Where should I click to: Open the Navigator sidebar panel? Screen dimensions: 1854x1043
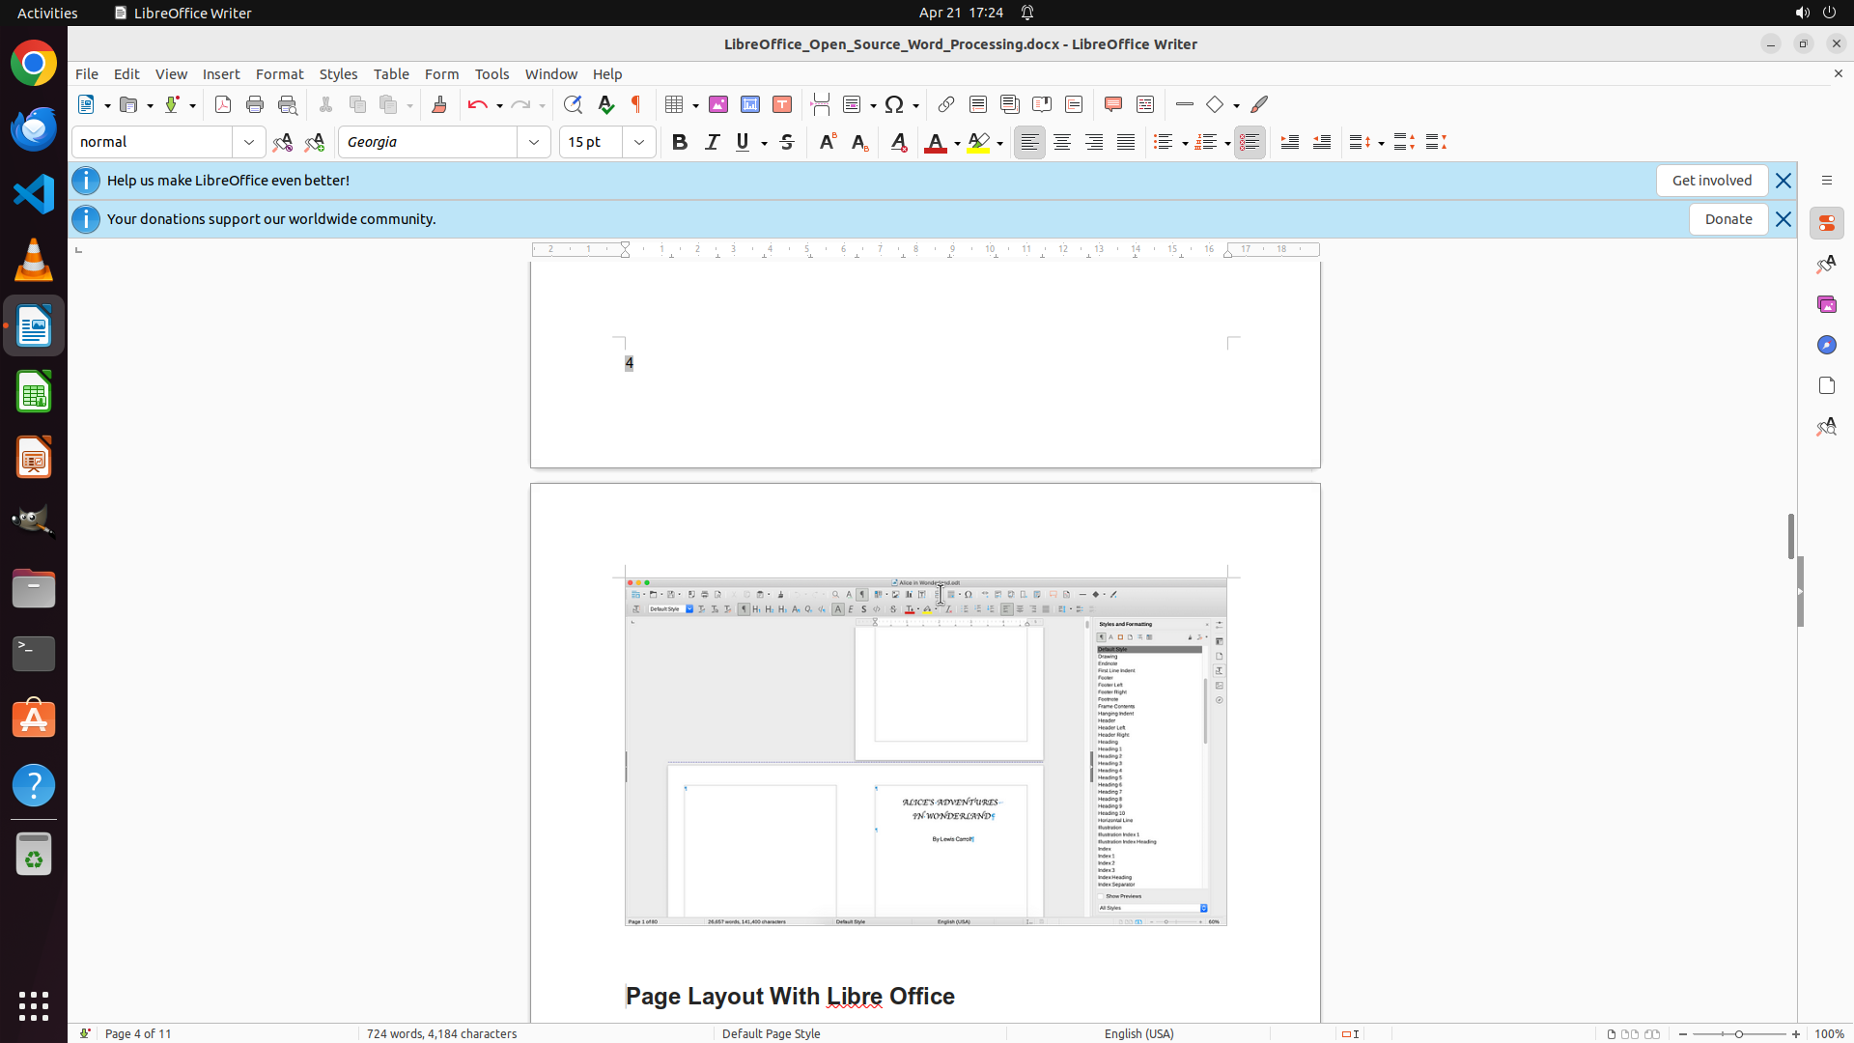click(x=1826, y=345)
